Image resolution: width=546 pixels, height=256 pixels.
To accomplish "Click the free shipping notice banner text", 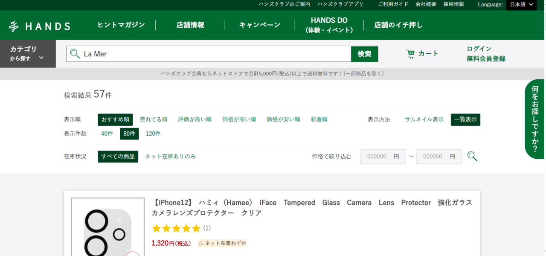I will 272,73.
